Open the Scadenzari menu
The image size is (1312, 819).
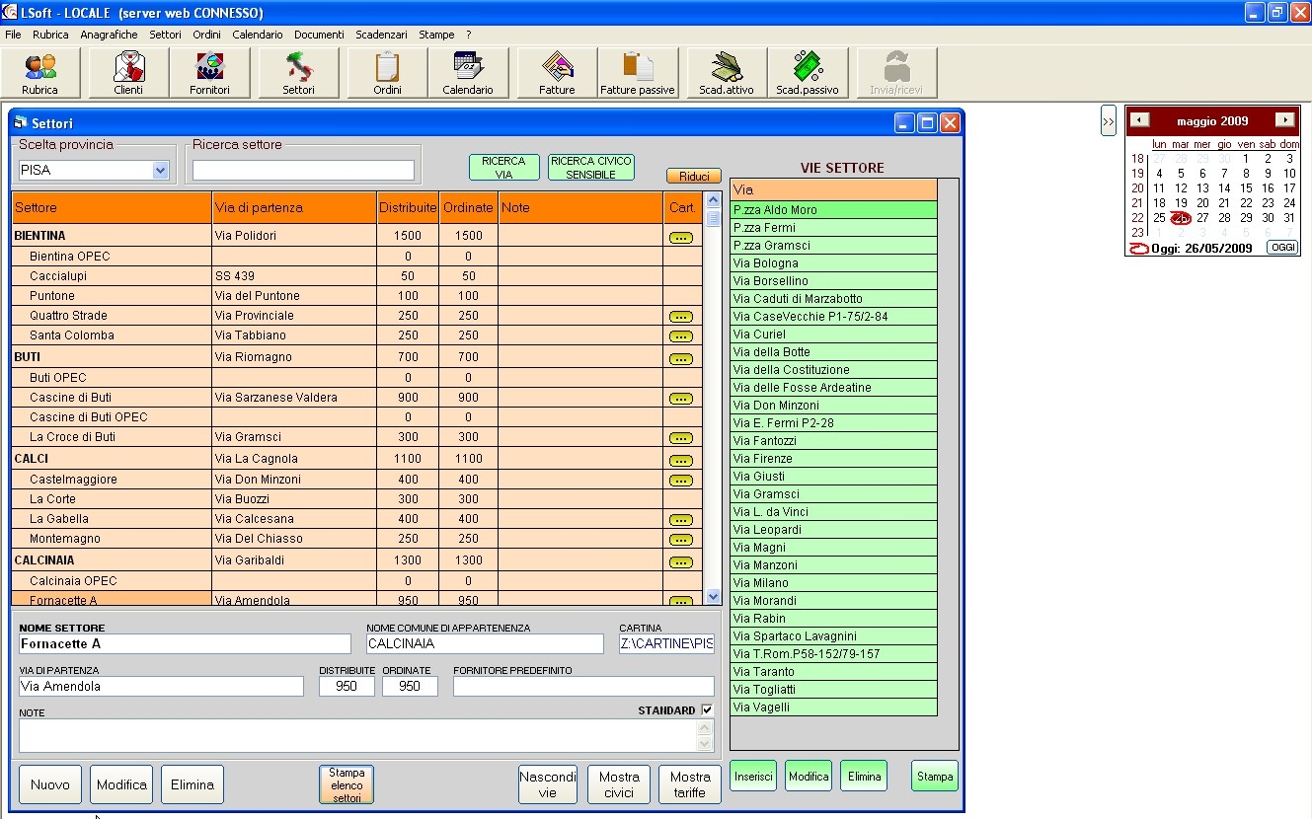click(x=381, y=35)
